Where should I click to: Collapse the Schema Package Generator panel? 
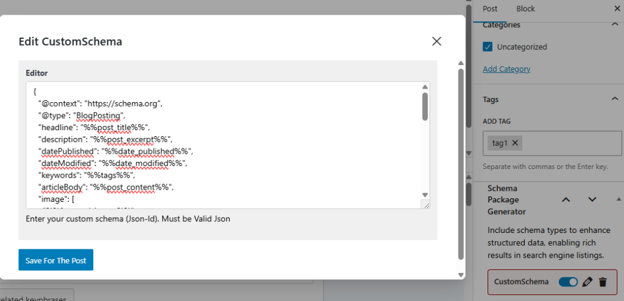point(617,199)
